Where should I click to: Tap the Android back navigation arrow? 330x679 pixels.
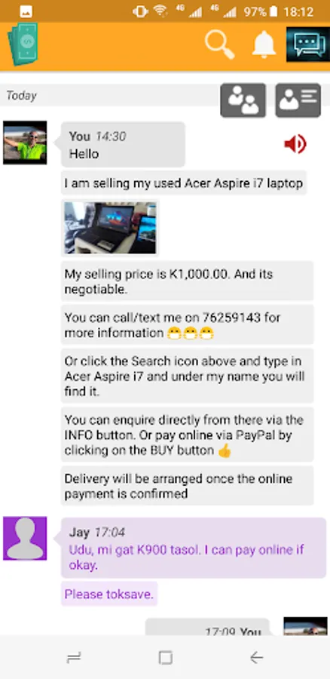pos(256,658)
